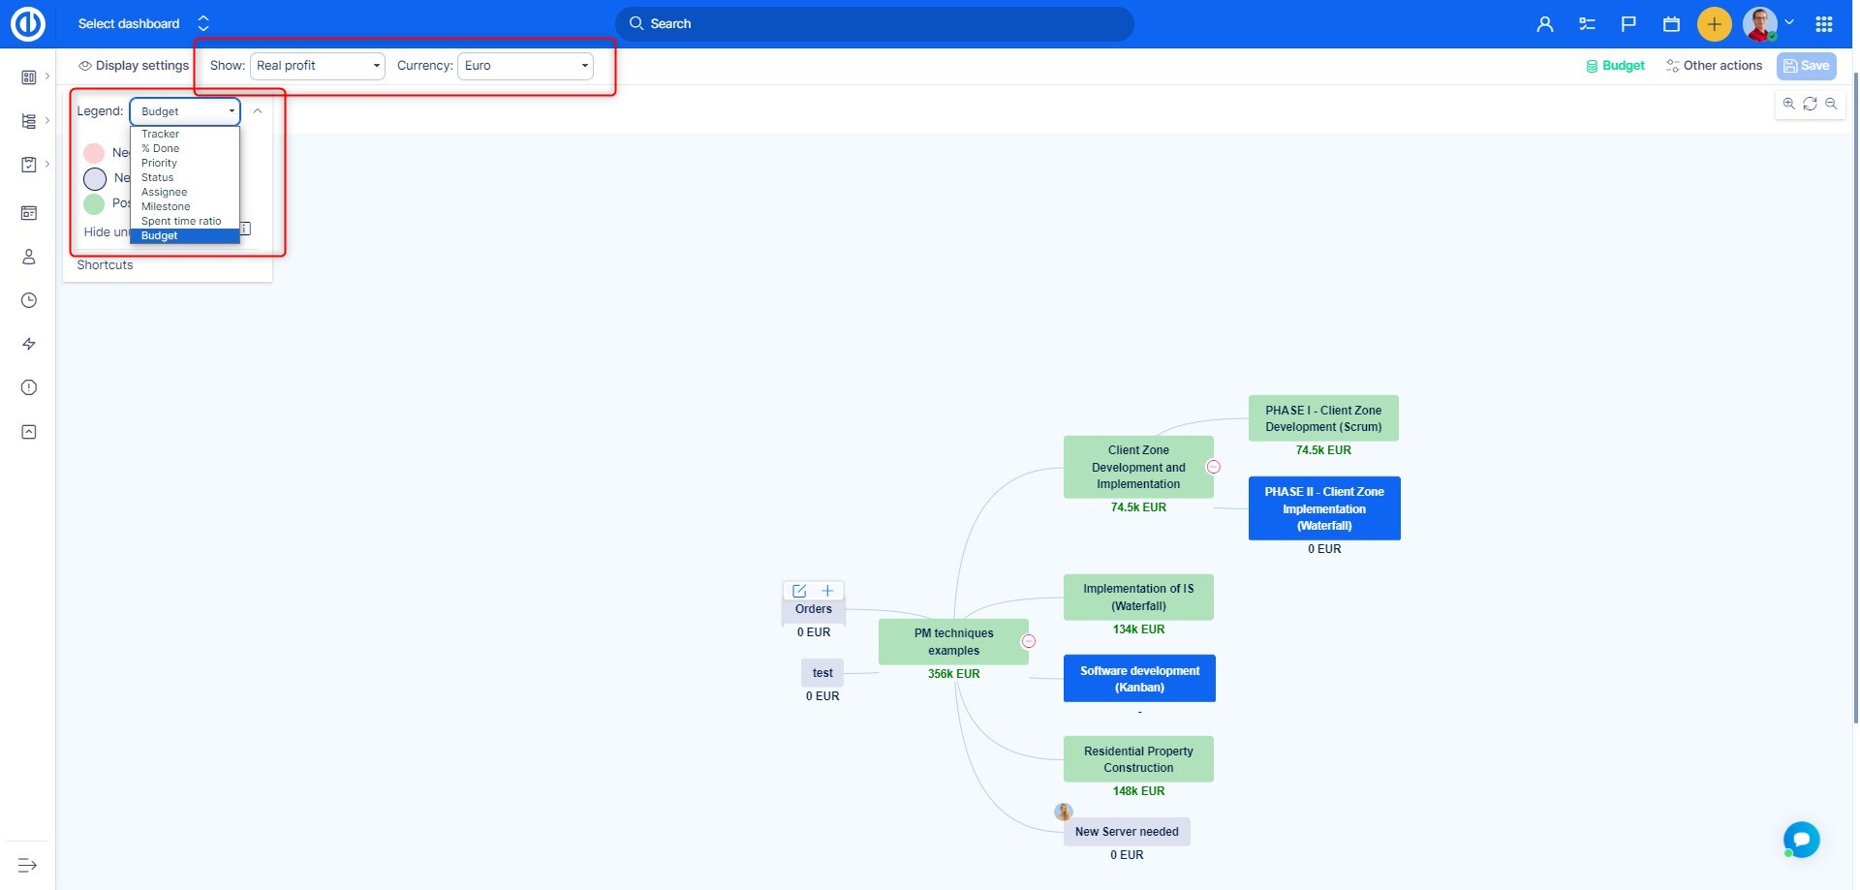Open the Currency dropdown set to Euro
The image size is (1860, 890).
coord(525,66)
